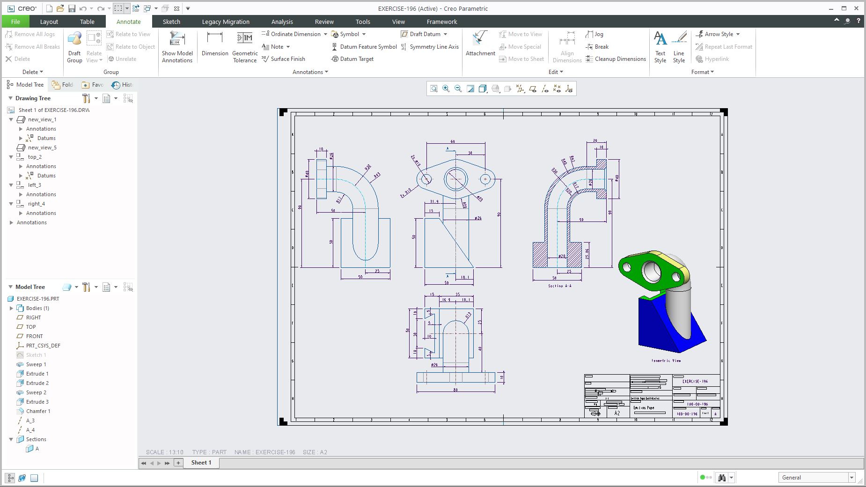Viewport: 866px width, 487px height.
Task: Click the Section A-A view label
Action: 559,286
